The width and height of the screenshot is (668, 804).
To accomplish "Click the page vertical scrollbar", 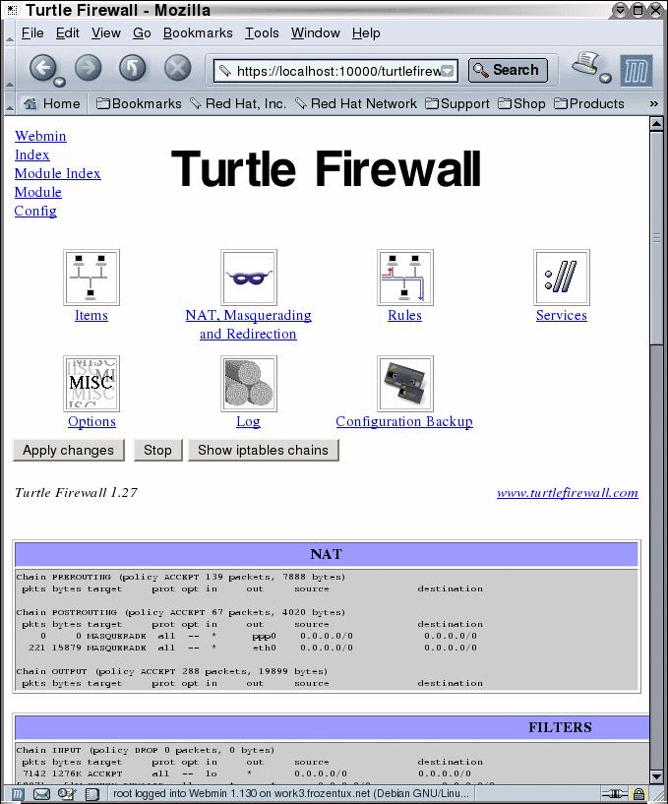I will pos(657,492).
